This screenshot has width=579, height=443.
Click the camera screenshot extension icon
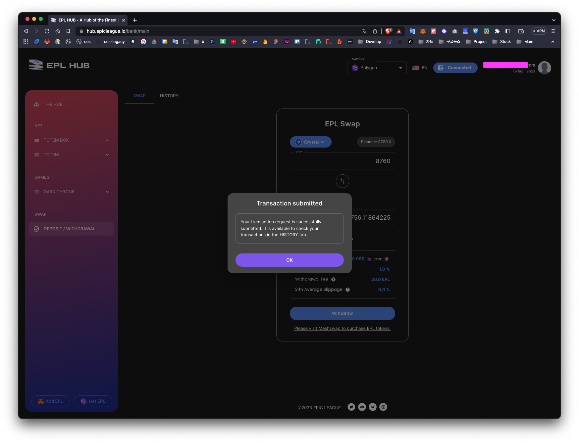click(455, 31)
